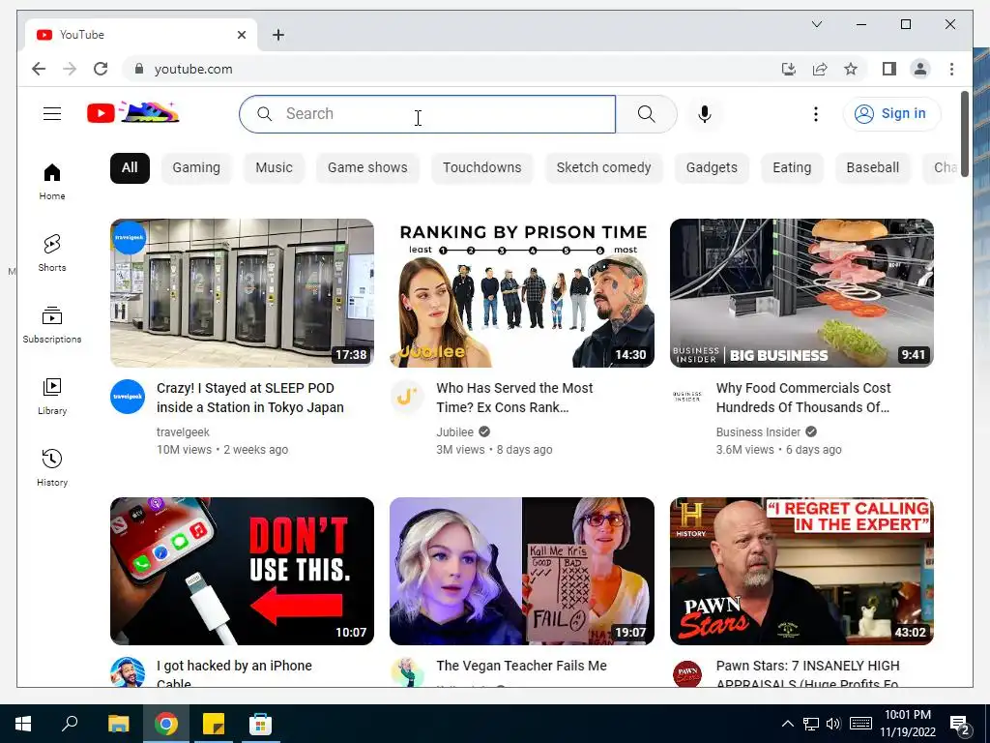Open History in sidebar
The height and width of the screenshot is (743, 990).
click(x=52, y=467)
